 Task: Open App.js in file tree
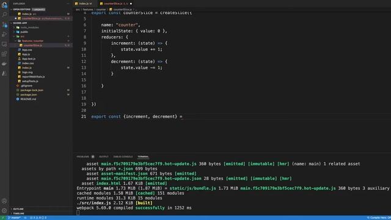[x=26, y=54]
